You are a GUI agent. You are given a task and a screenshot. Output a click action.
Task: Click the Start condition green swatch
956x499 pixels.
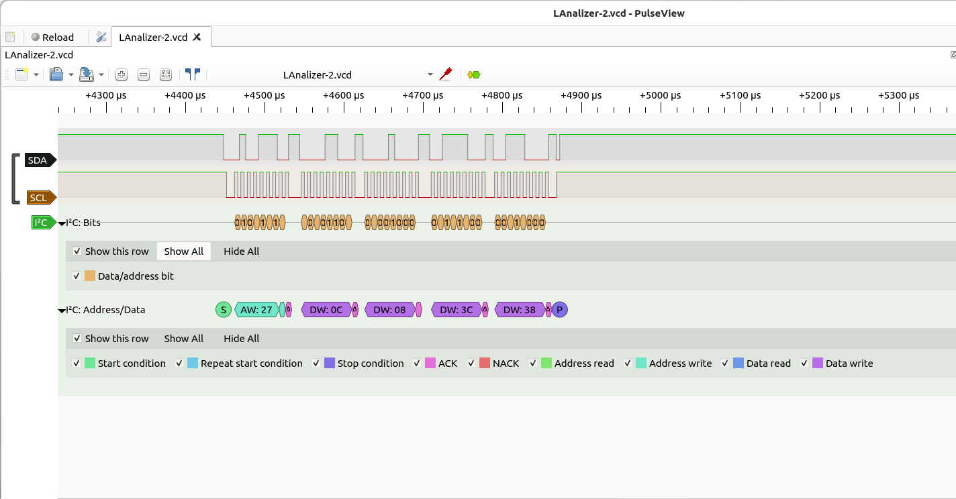(x=90, y=364)
